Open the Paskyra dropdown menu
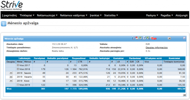190x100 pixels. (x=152, y=15)
